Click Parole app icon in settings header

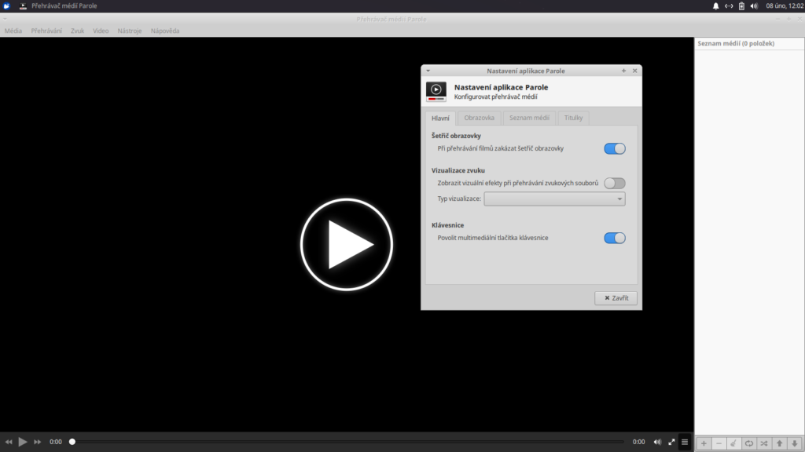point(436,91)
